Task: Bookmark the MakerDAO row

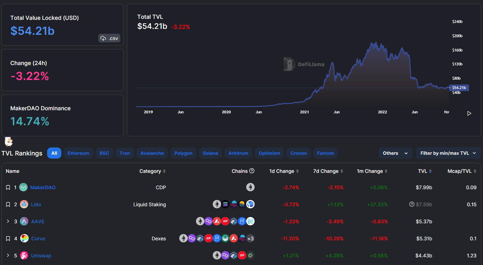Action: [8, 187]
